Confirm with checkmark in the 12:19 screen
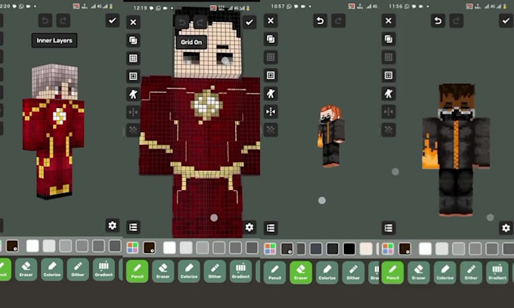This screenshot has height=308, width=514. 249,22
